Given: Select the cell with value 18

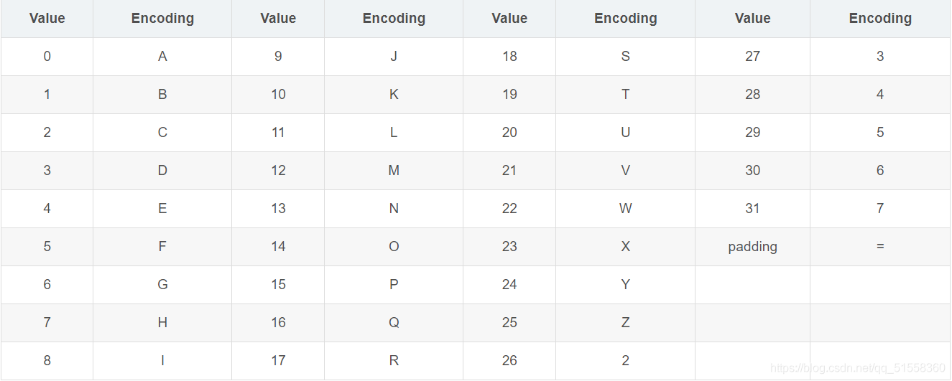Looking at the screenshot, I should click(x=509, y=57).
